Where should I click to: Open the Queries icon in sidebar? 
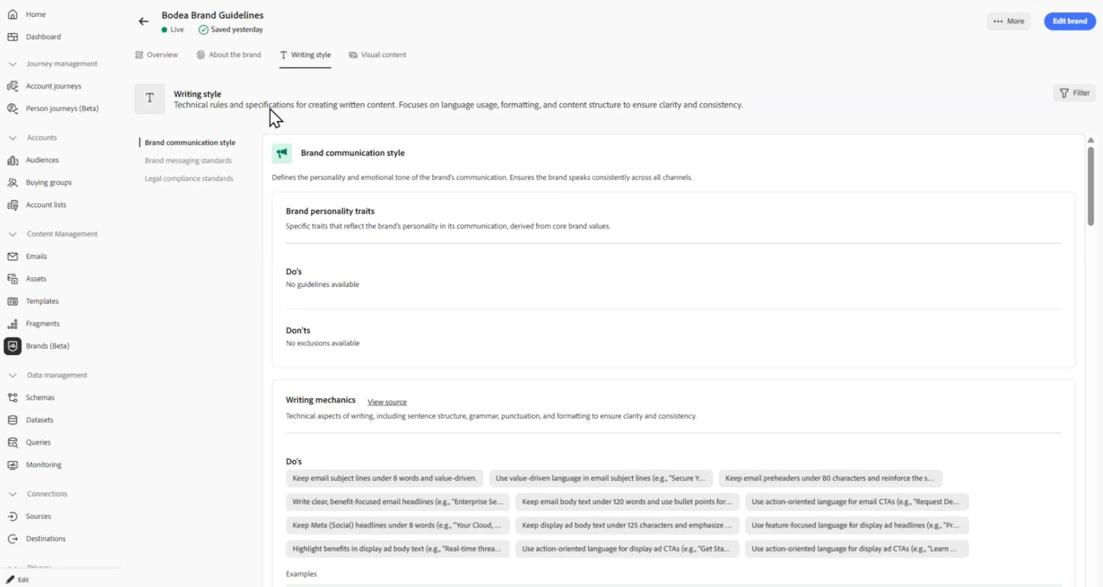pyautogui.click(x=13, y=442)
